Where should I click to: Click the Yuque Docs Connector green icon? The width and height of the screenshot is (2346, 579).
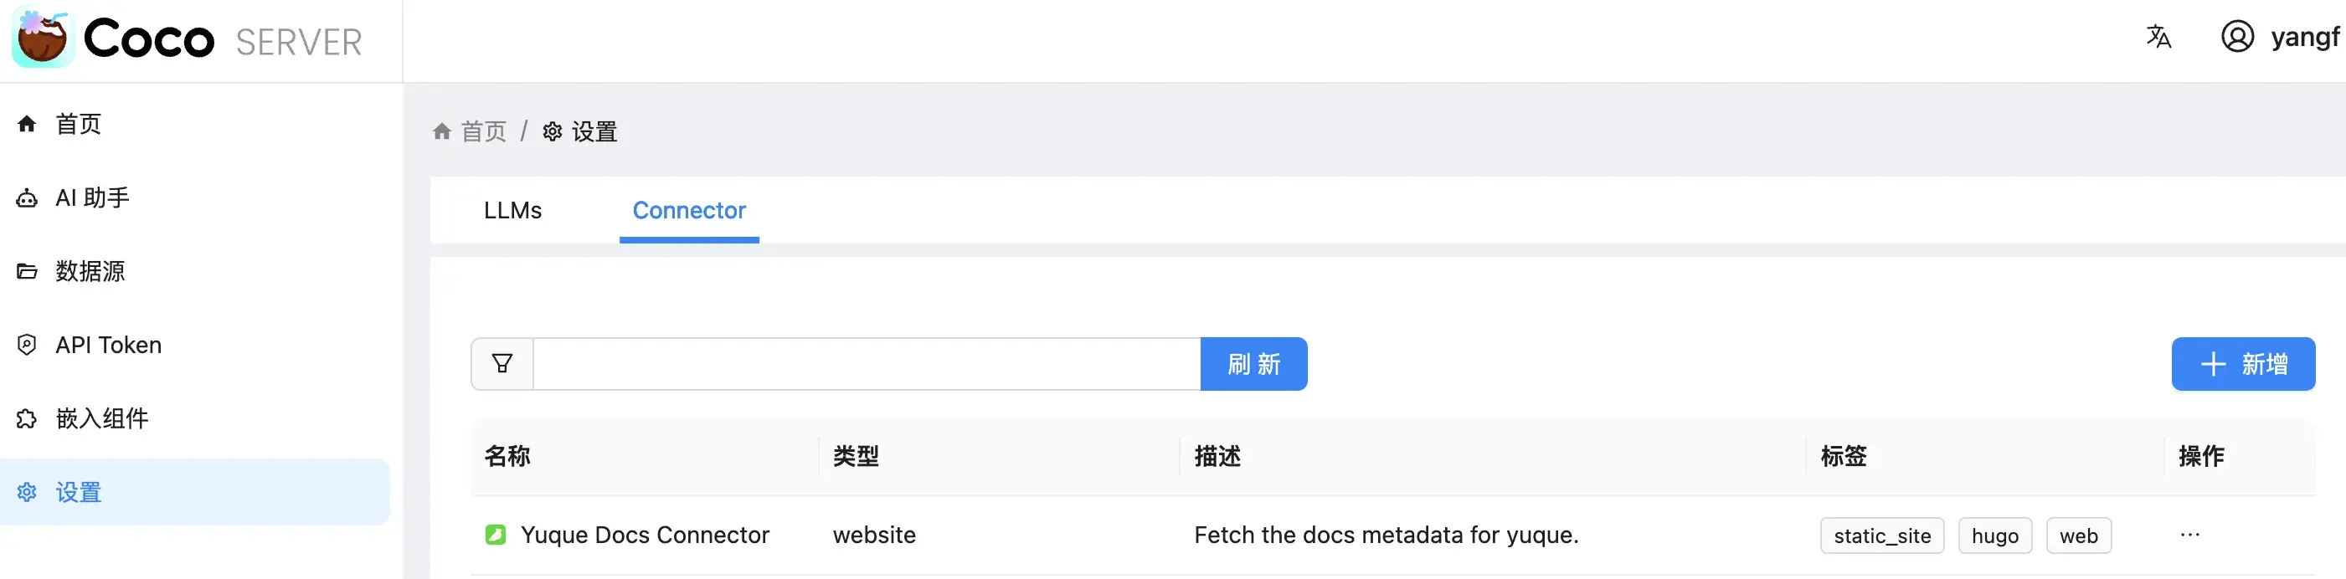coord(496,535)
